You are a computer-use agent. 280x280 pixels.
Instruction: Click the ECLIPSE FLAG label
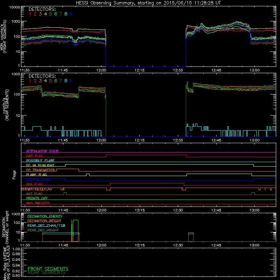pyautogui.click(x=38, y=180)
